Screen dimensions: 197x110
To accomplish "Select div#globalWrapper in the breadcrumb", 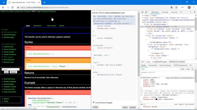I will pyautogui.click(x=160, y=62).
